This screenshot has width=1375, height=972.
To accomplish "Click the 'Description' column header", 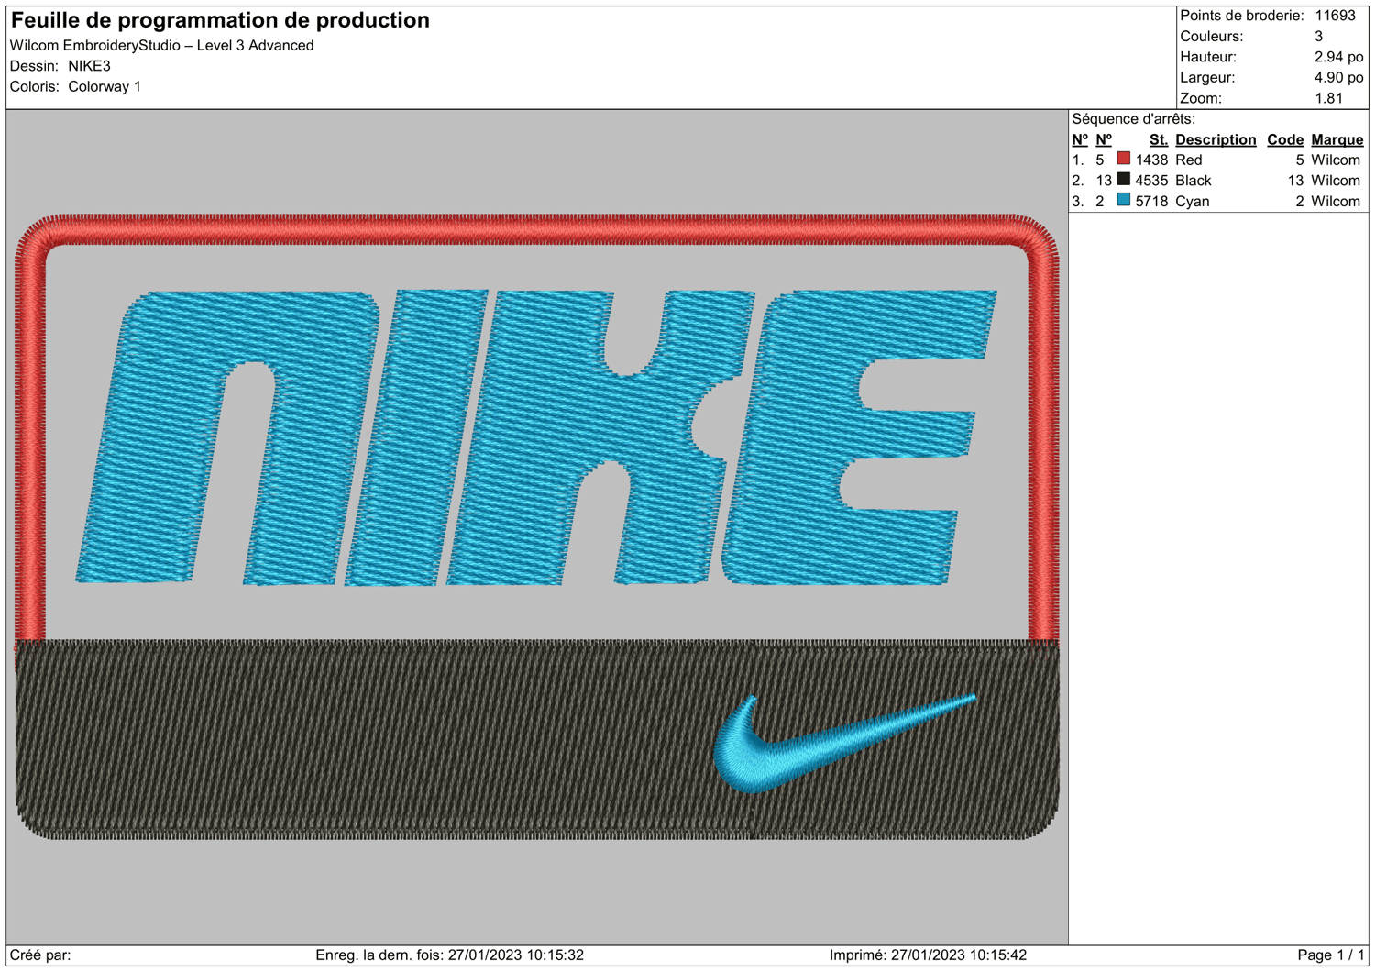I will coord(1215,139).
